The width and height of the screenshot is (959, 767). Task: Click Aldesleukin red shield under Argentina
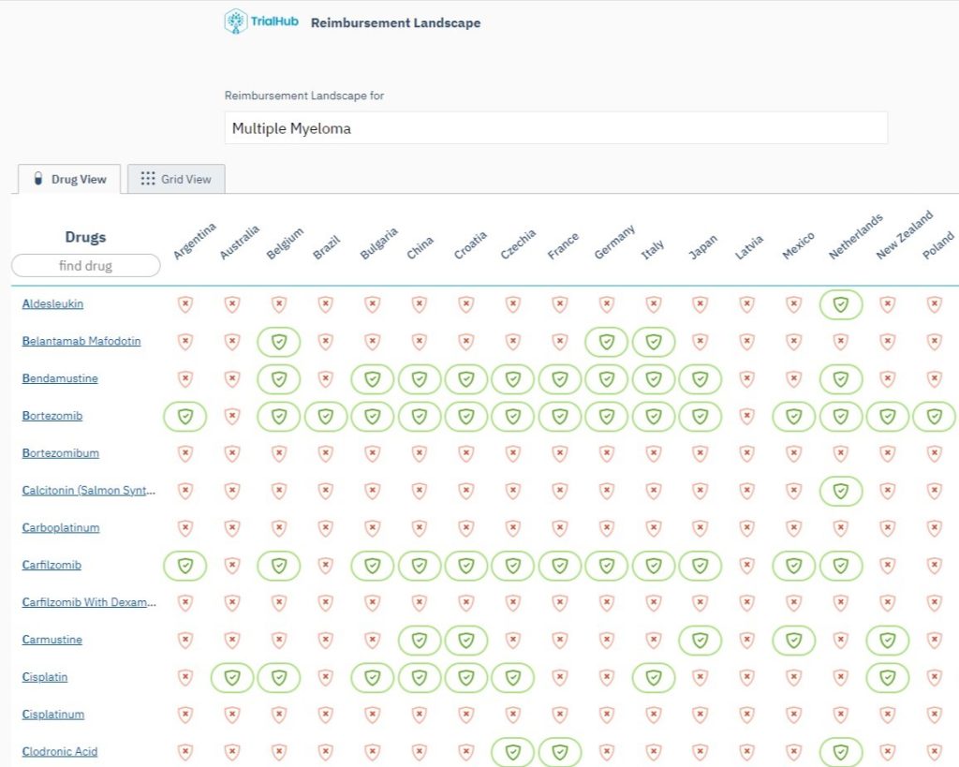[185, 304]
